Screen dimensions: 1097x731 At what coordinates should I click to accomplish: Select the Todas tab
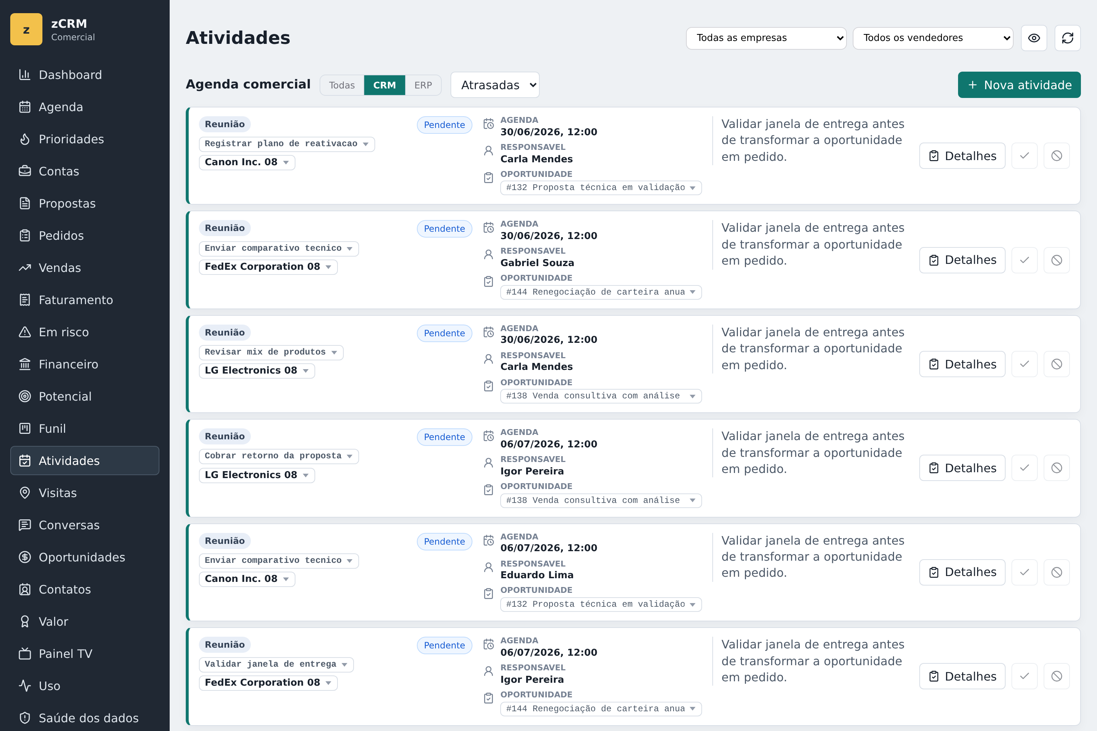342,85
